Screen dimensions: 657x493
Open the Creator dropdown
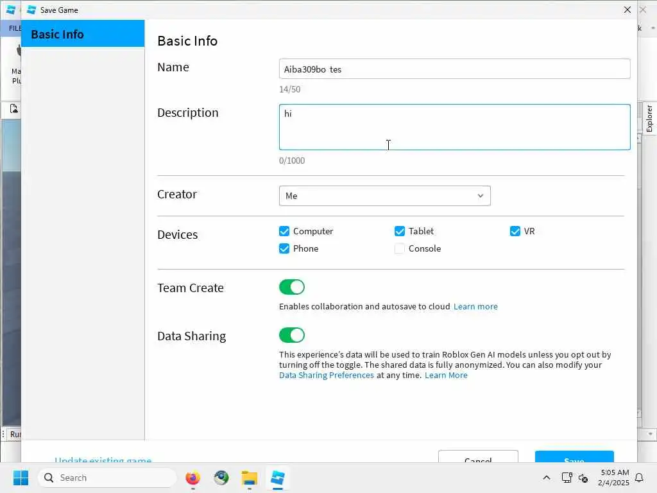pyautogui.click(x=385, y=196)
